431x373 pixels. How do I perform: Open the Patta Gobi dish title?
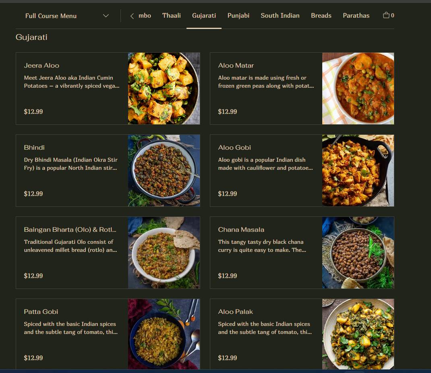[x=41, y=312]
